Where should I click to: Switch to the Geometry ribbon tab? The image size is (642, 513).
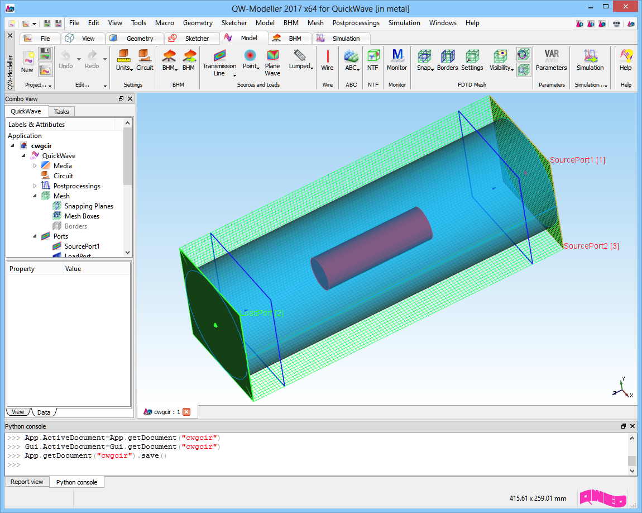pyautogui.click(x=135, y=39)
